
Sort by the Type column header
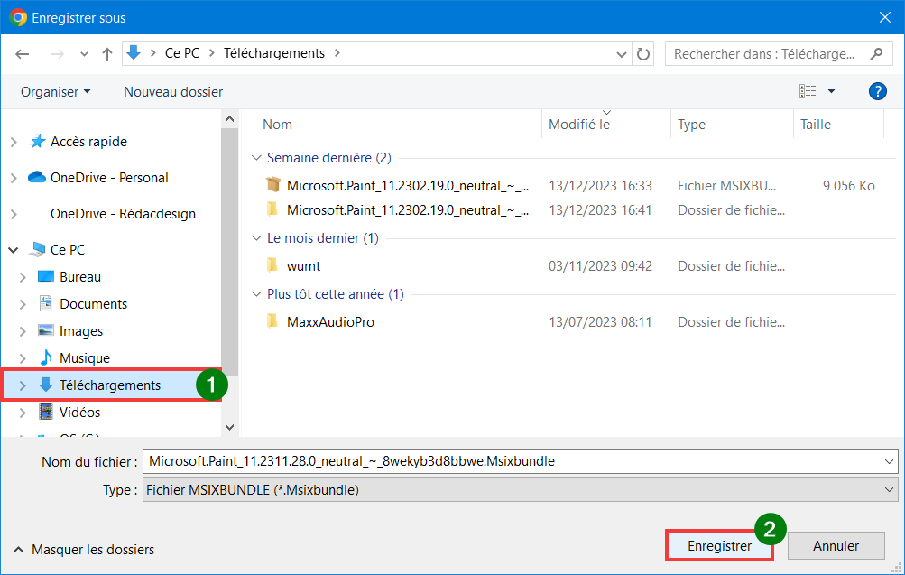pyautogui.click(x=691, y=125)
